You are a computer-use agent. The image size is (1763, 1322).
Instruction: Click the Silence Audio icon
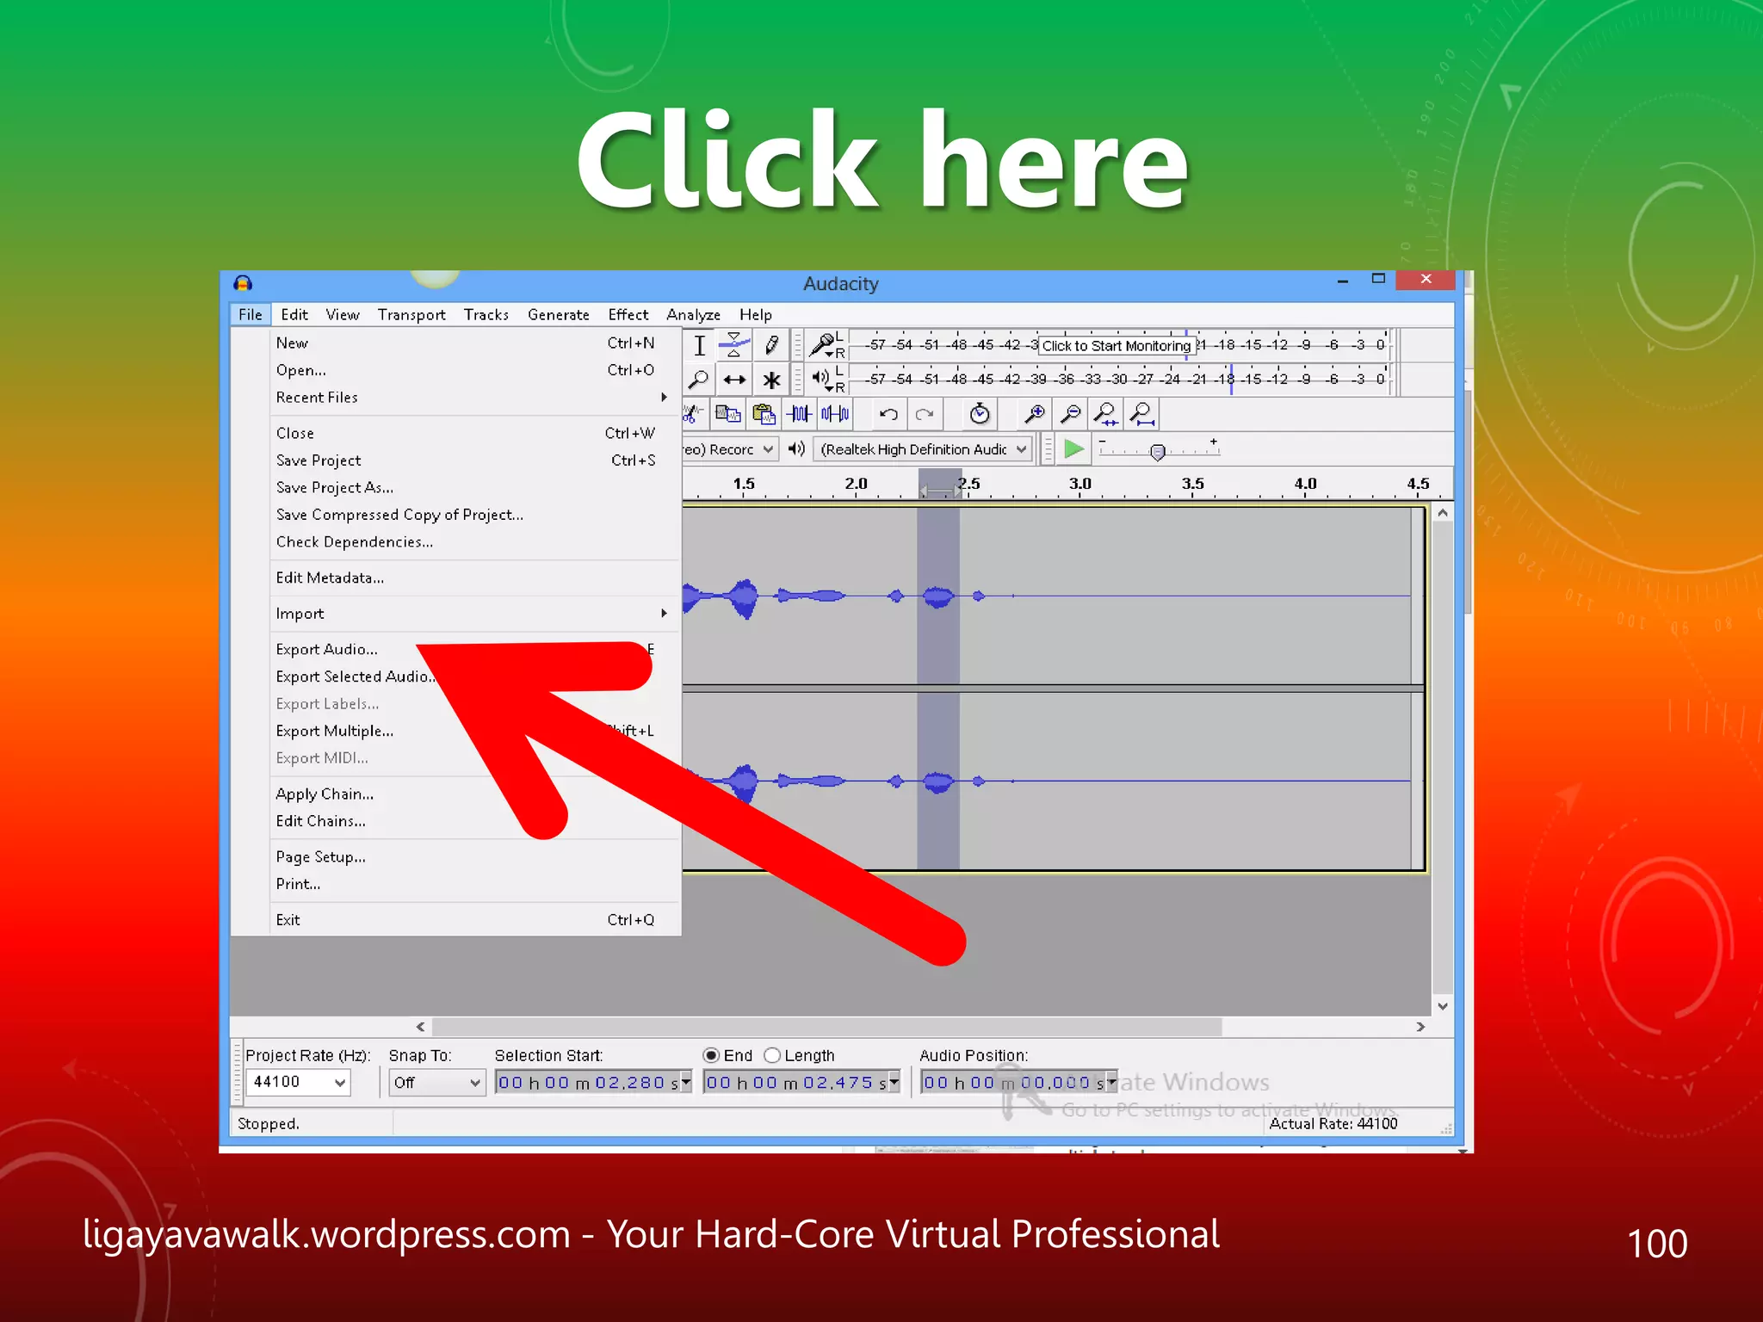pyautogui.click(x=835, y=415)
